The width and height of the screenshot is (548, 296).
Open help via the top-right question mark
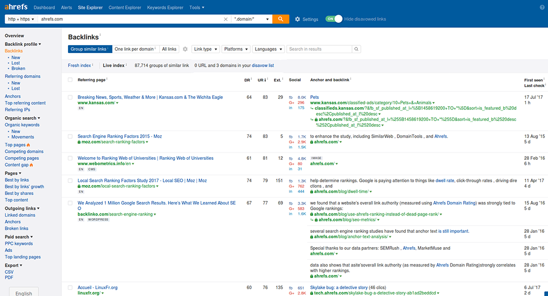tap(542, 7)
